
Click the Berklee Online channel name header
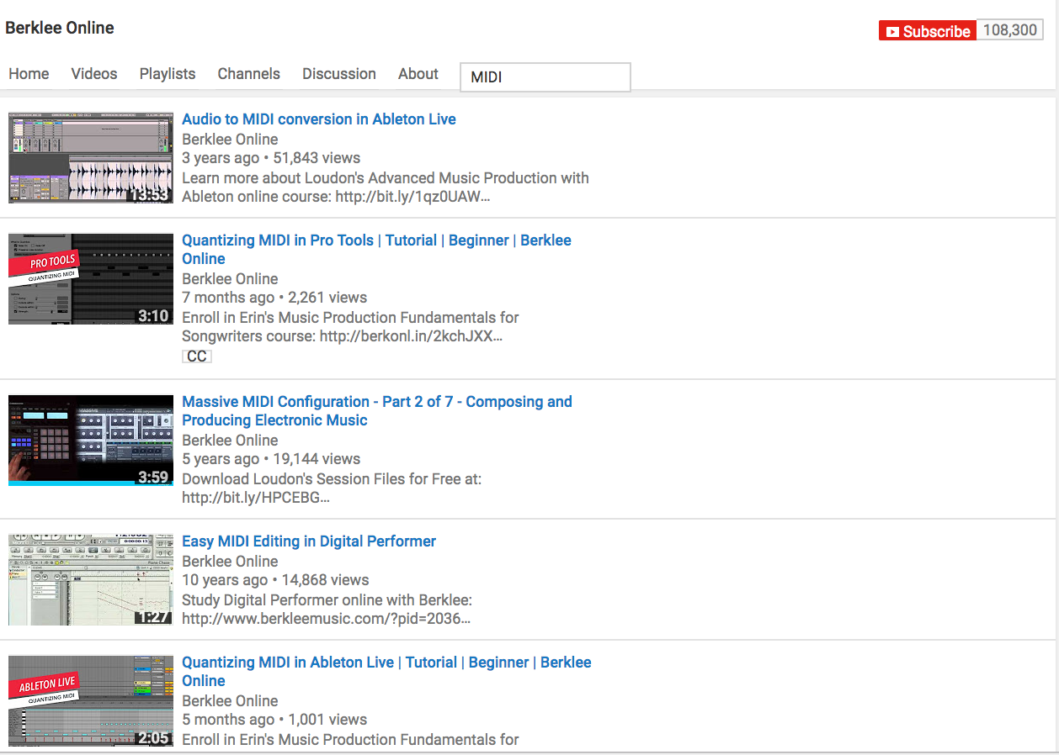(x=60, y=28)
